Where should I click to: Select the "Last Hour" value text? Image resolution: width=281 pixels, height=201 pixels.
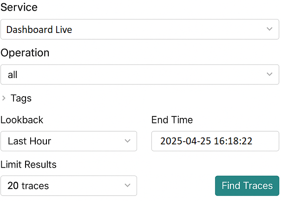[29, 141]
